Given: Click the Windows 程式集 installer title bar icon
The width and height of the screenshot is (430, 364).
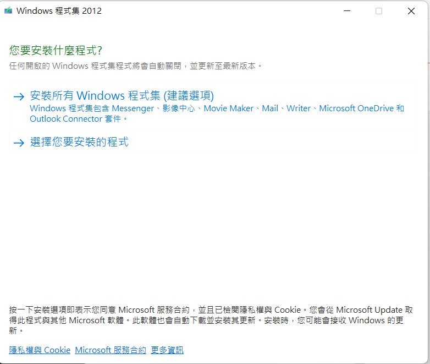Looking at the screenshot, I should tap(8, 10).
